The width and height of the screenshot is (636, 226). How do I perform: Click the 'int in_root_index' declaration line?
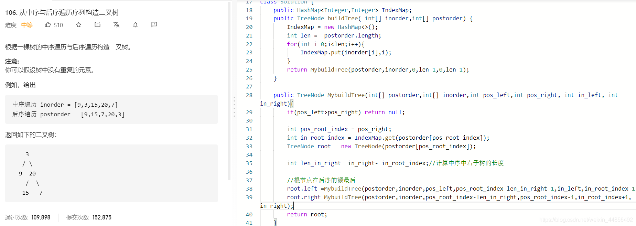tap(388, 138)
